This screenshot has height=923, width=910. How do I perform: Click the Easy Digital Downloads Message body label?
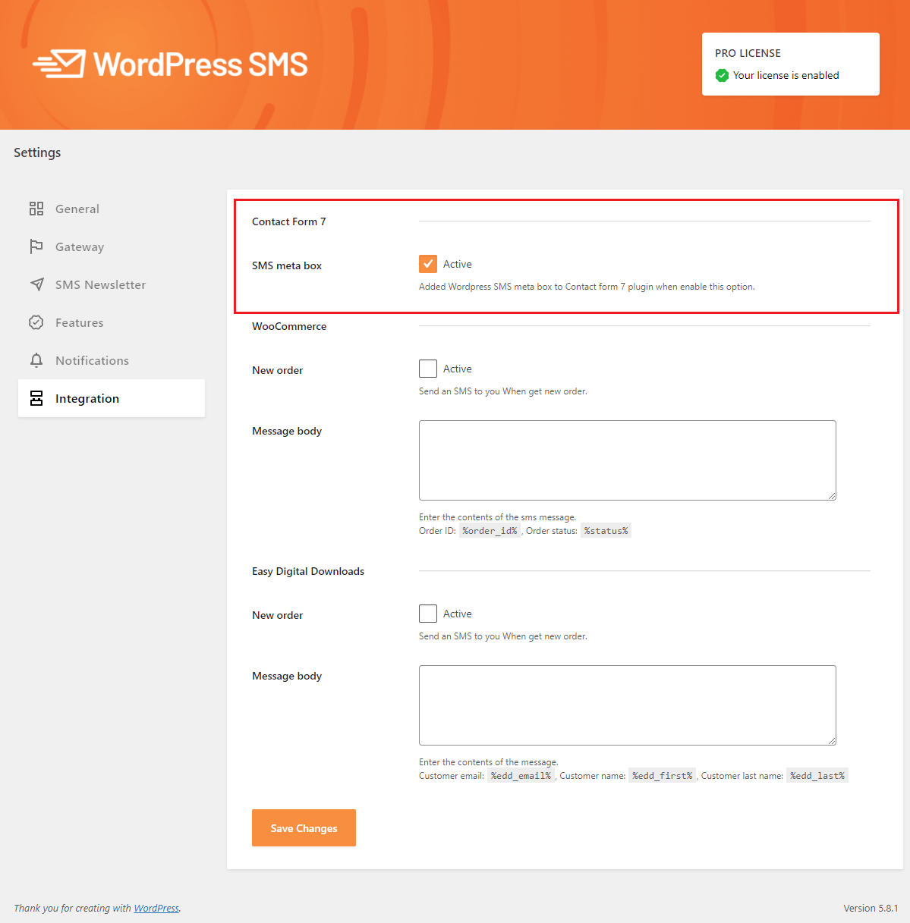click(x=287, y=676)
